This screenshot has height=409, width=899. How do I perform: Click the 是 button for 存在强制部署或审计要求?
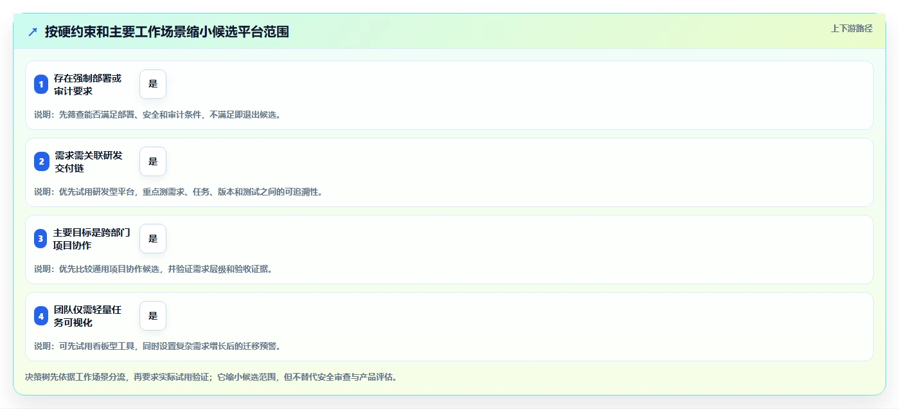[x=153, y=84]
